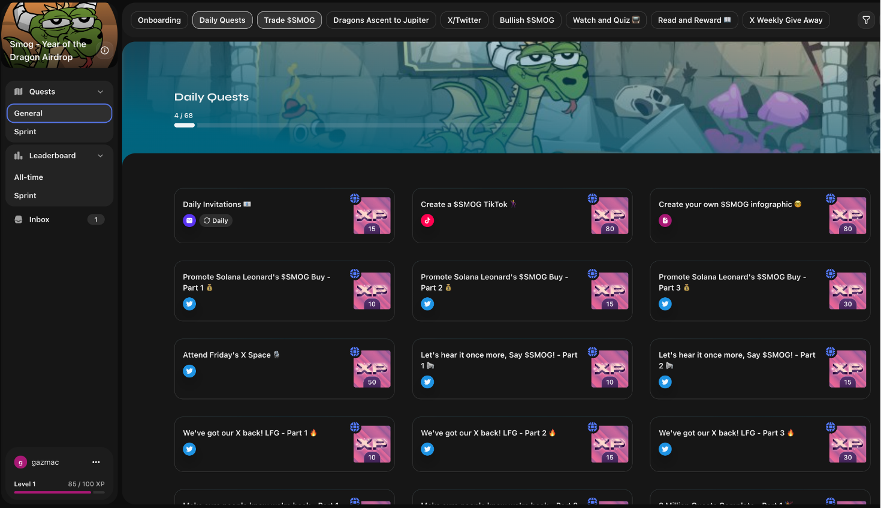Collapse the Quests section chevron

click(x=100, y=92)
